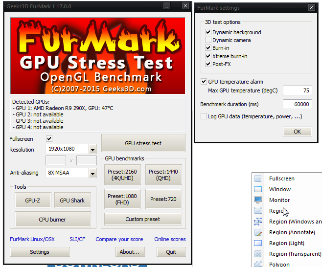Click the Fullscreen capture icon in the menu

pos(258,178)
